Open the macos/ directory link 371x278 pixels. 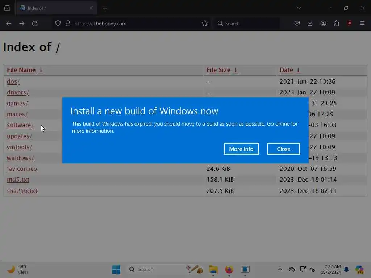17,114
